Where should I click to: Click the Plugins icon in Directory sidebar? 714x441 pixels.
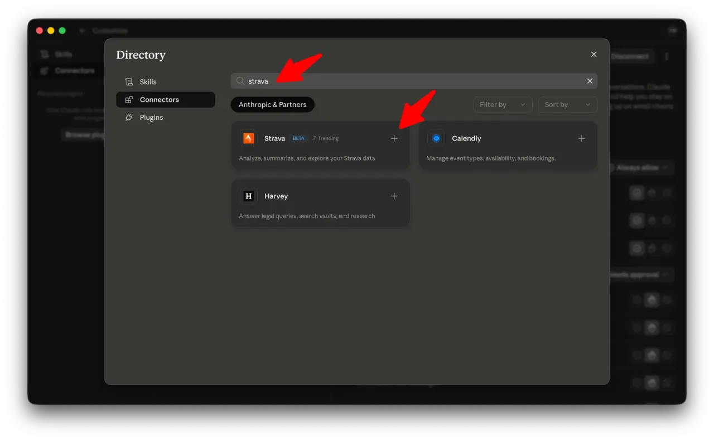coord(129,118)
